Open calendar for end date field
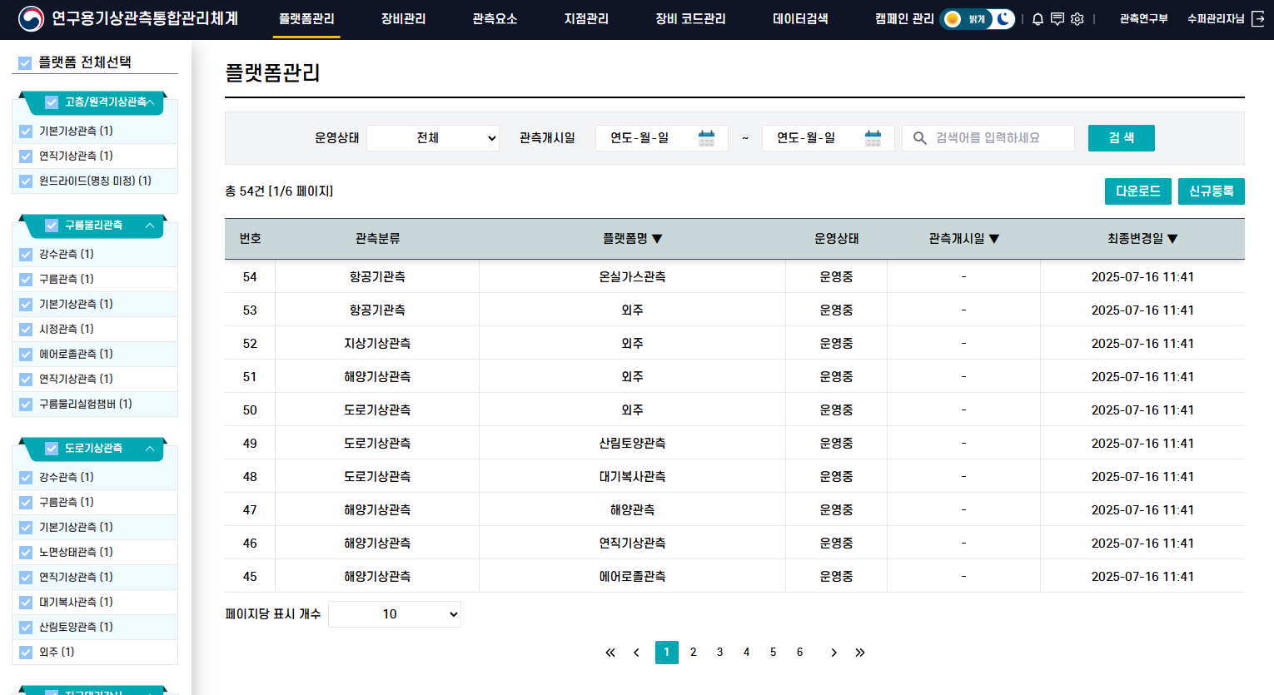Image resolution: width=1274 pixels, height=695 pixels. pyautogui.click(x=873, y=138)
